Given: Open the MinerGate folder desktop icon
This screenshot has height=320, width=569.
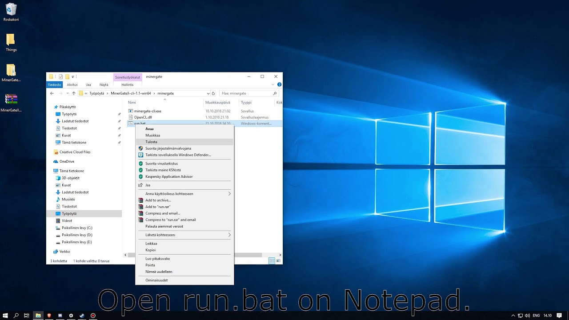Looking at the screenshot, I should (x=11, y=73).
